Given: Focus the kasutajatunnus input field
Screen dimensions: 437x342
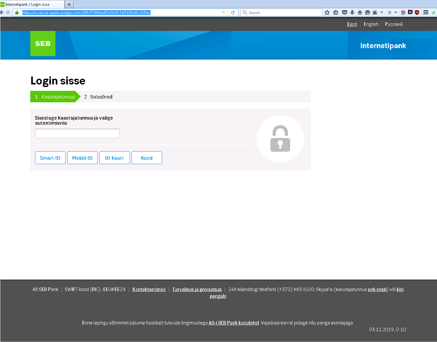Looking at the screenshot, I should point(77,133).
